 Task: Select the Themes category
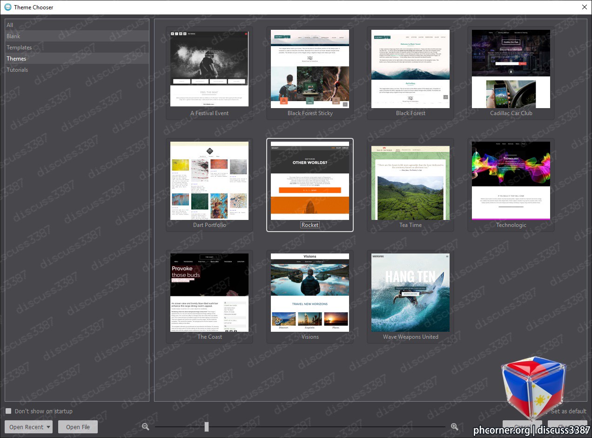[x=77, y=59]
